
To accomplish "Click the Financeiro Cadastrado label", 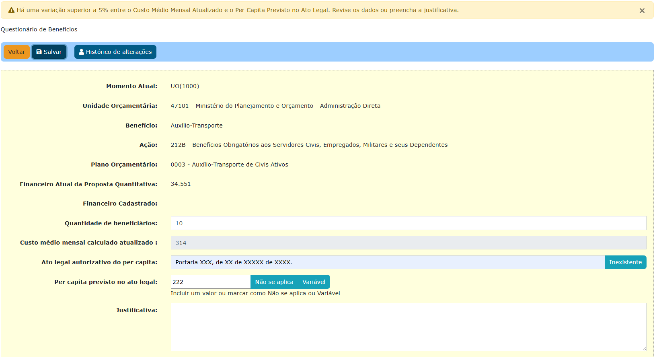I will click(x=120, y=204).
